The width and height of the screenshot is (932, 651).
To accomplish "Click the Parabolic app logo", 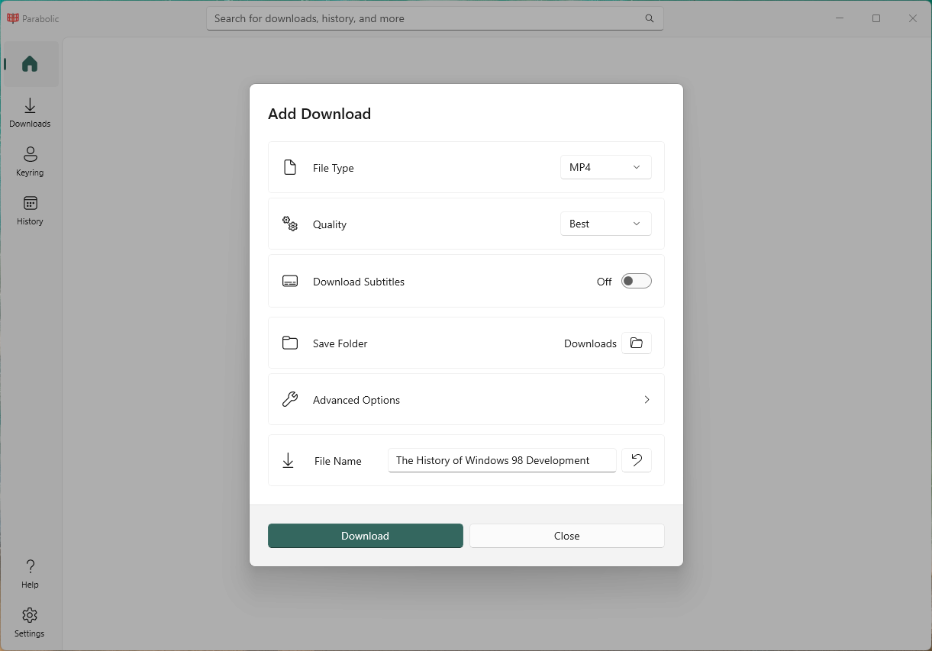I will [x=13, y=18].
